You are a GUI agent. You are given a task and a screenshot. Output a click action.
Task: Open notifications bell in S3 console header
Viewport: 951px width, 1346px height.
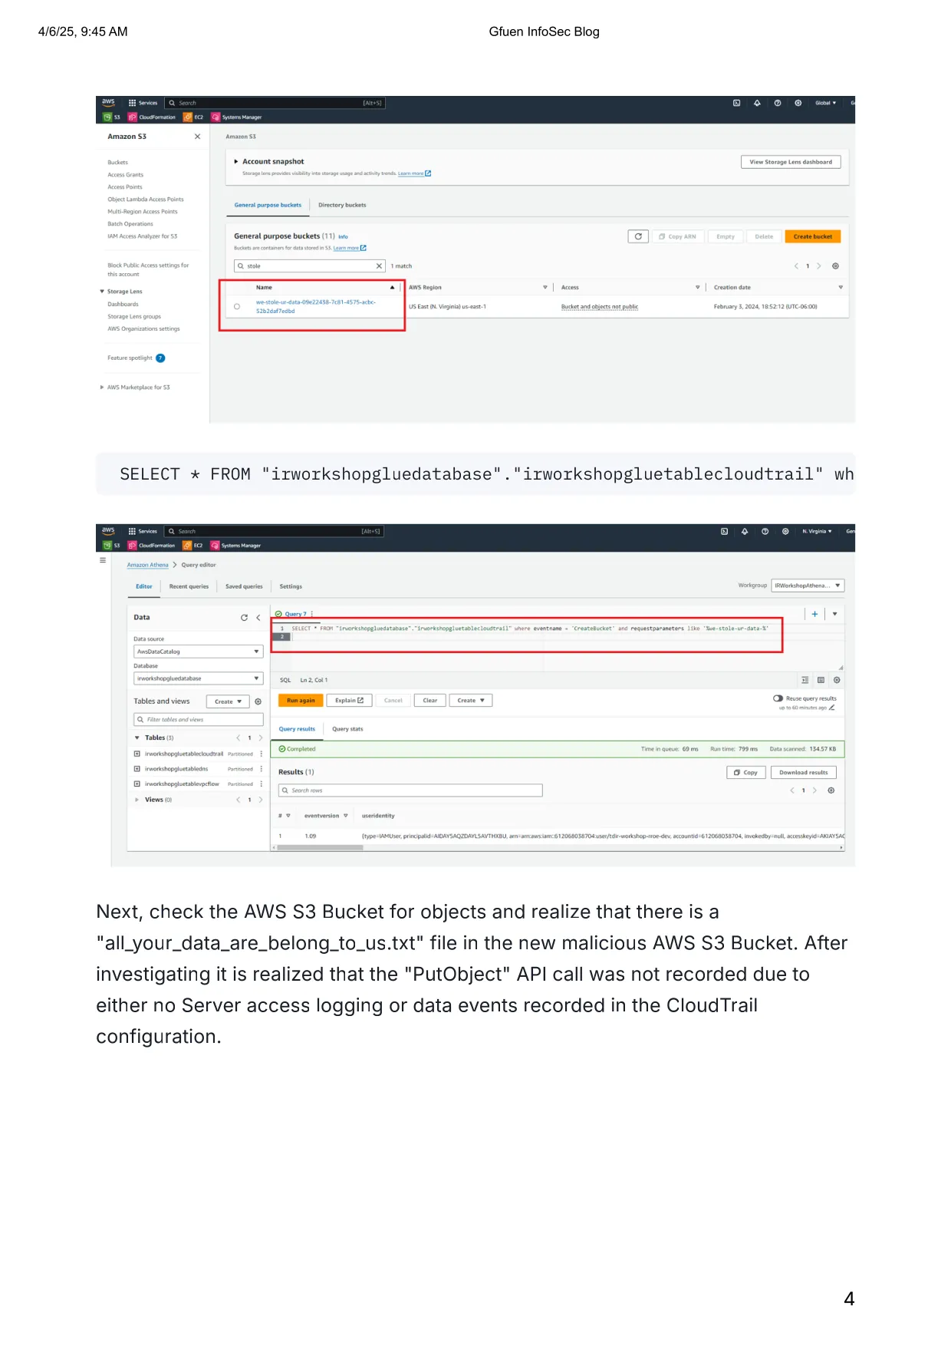point(757,103)
